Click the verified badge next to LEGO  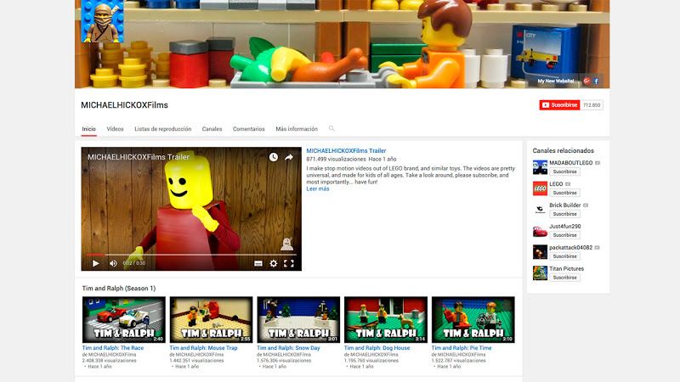pos(568,184)
